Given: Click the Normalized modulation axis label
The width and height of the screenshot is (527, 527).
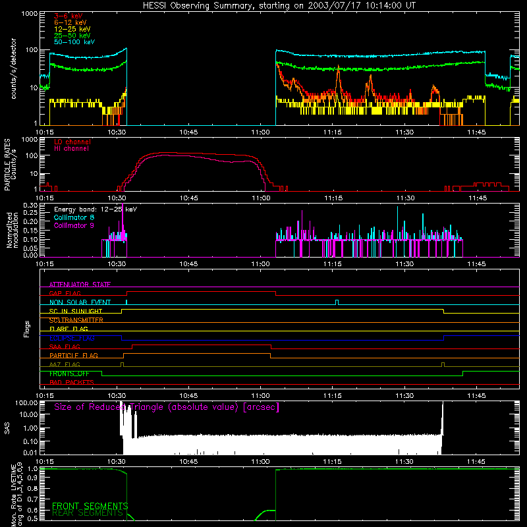Looking at the screenshot, I should pyautogui.click(x=13, y=230).
